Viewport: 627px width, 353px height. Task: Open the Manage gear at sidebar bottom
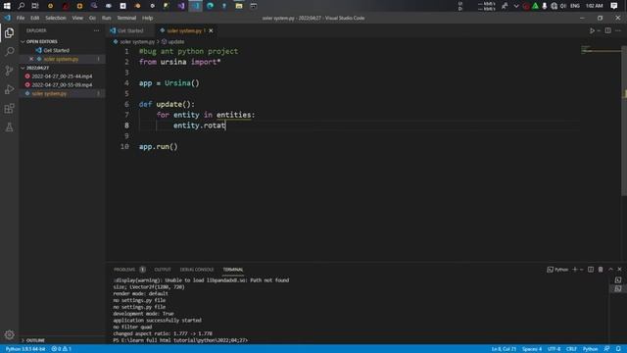9,334
